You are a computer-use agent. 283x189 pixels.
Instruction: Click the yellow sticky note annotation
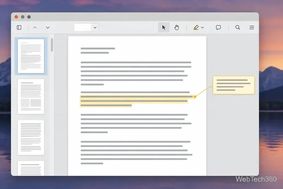[234, 85]
